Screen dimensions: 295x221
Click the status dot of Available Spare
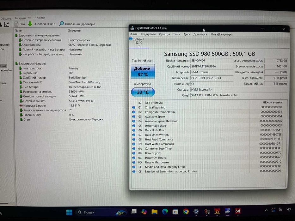(x=133, y=116)
